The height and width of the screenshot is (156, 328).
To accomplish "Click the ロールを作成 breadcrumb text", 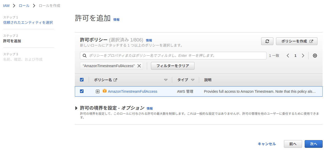I will coord(49,6).
